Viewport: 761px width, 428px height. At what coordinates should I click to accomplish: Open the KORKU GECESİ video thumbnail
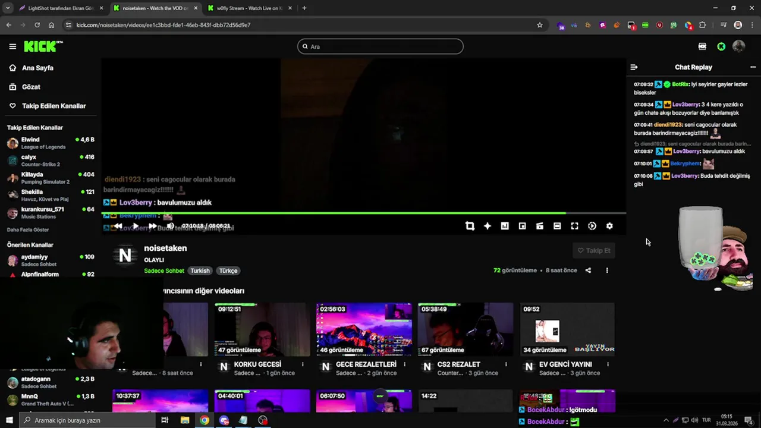pos(262,329)
